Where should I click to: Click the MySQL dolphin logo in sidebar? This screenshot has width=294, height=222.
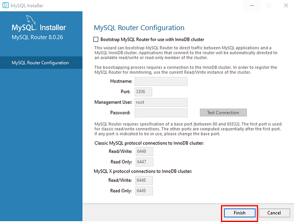point(31,20)
